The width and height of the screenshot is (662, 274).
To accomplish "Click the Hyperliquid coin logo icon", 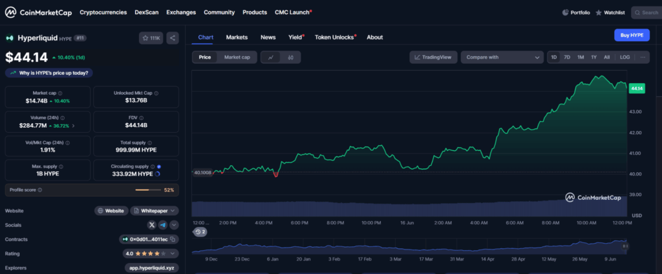I will tap(9, 38).
